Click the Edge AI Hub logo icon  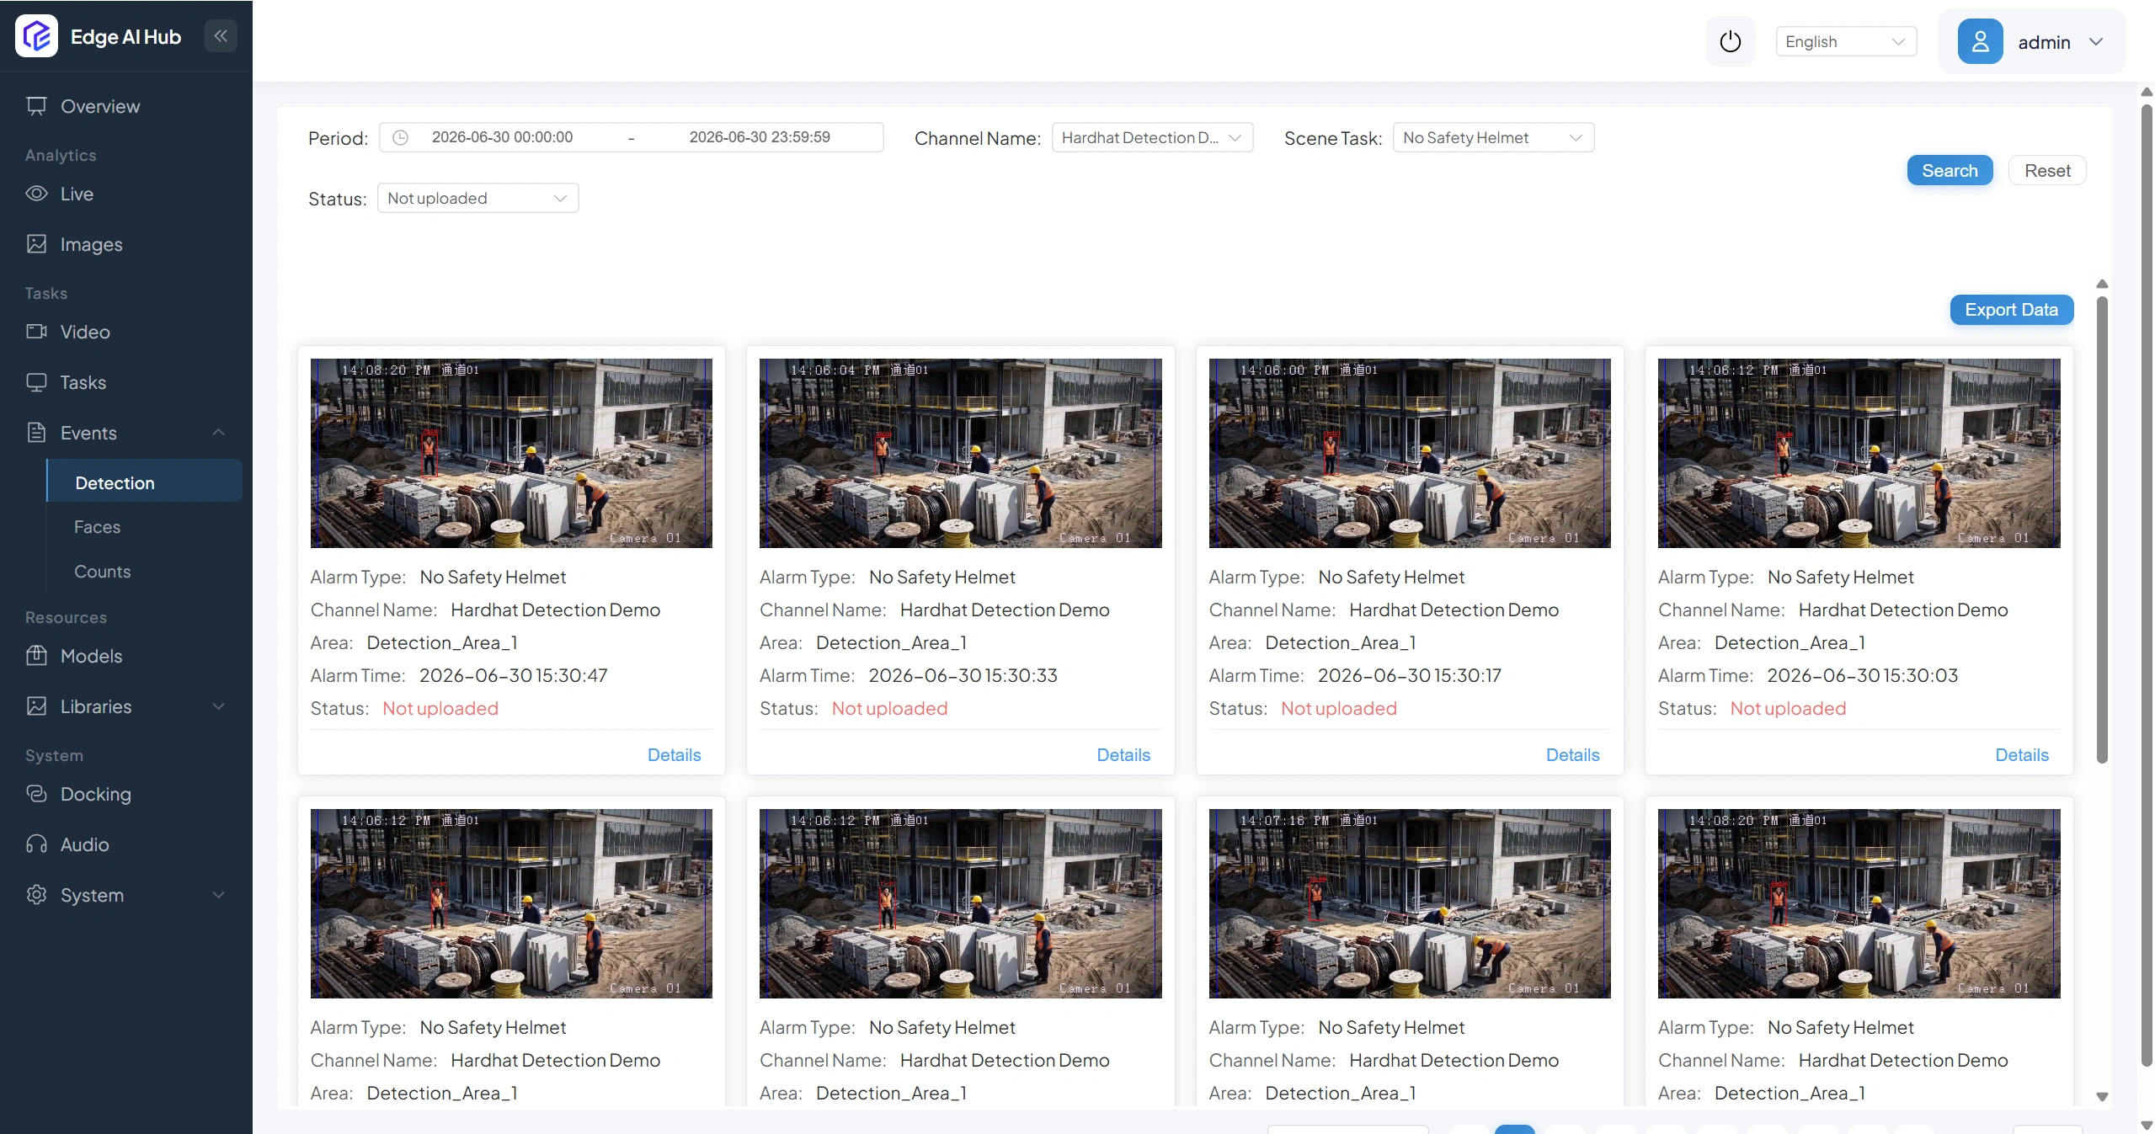click(36, 36)
